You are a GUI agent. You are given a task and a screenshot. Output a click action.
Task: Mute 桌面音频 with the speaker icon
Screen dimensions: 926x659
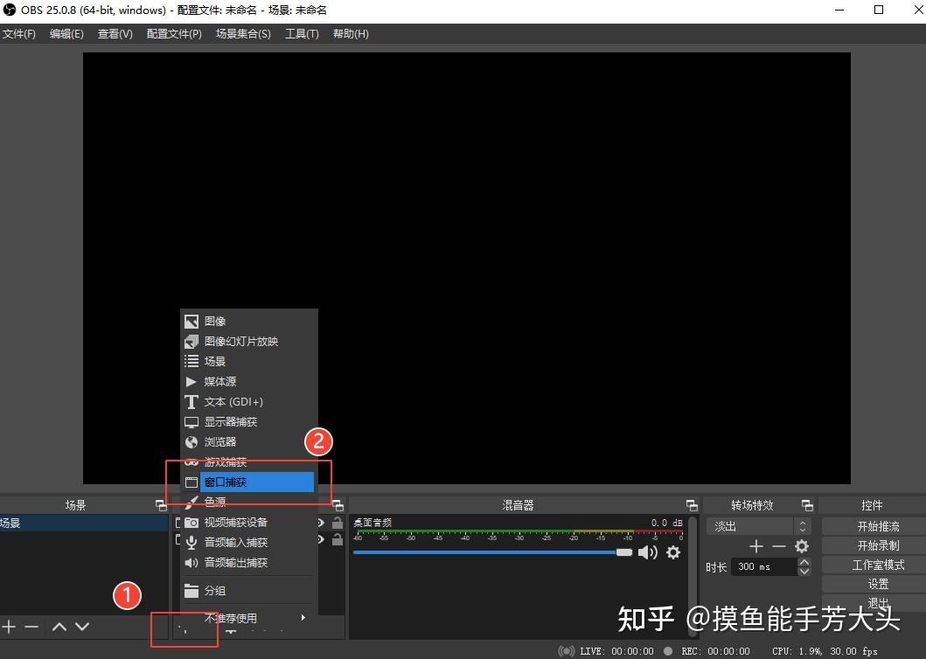(648, 552)
